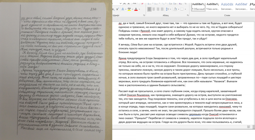Apply paragraph shading fill

point(175,9)
